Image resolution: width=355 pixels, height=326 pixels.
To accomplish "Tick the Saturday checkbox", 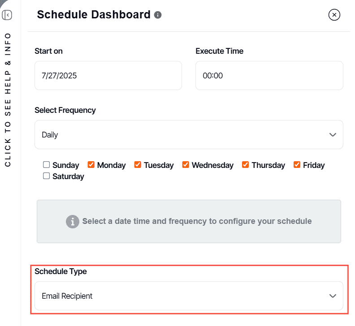I will pos(47,176).
